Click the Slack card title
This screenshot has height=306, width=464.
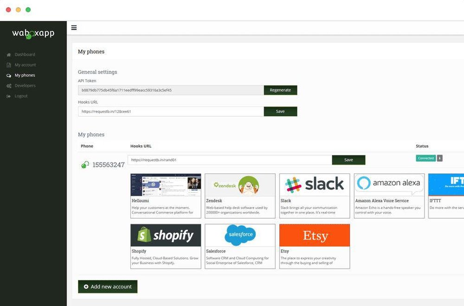coord(286,201)
